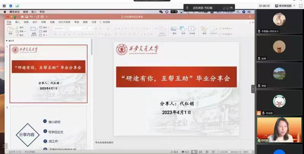Viewport: 304px width, 154px height.
Task: Redo the action using the title bar icon
Action: (38, 17)
